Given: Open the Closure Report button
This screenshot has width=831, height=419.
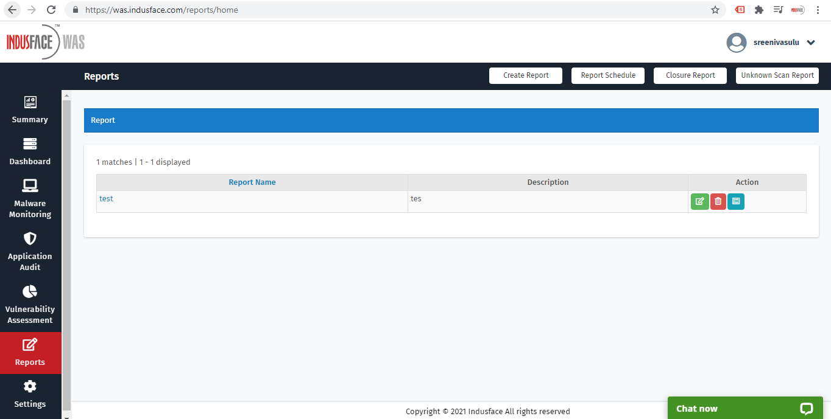Looking at the screenshot, I should coord(690,75).
